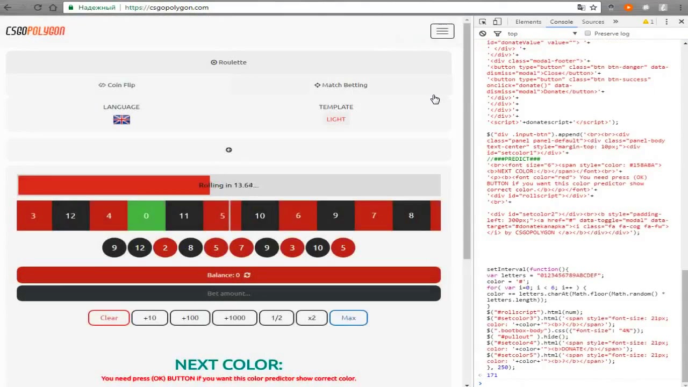The width and height of the screenshot is (688, 387).
Task: Click the red 7 history ball
Action: (241, 248)
